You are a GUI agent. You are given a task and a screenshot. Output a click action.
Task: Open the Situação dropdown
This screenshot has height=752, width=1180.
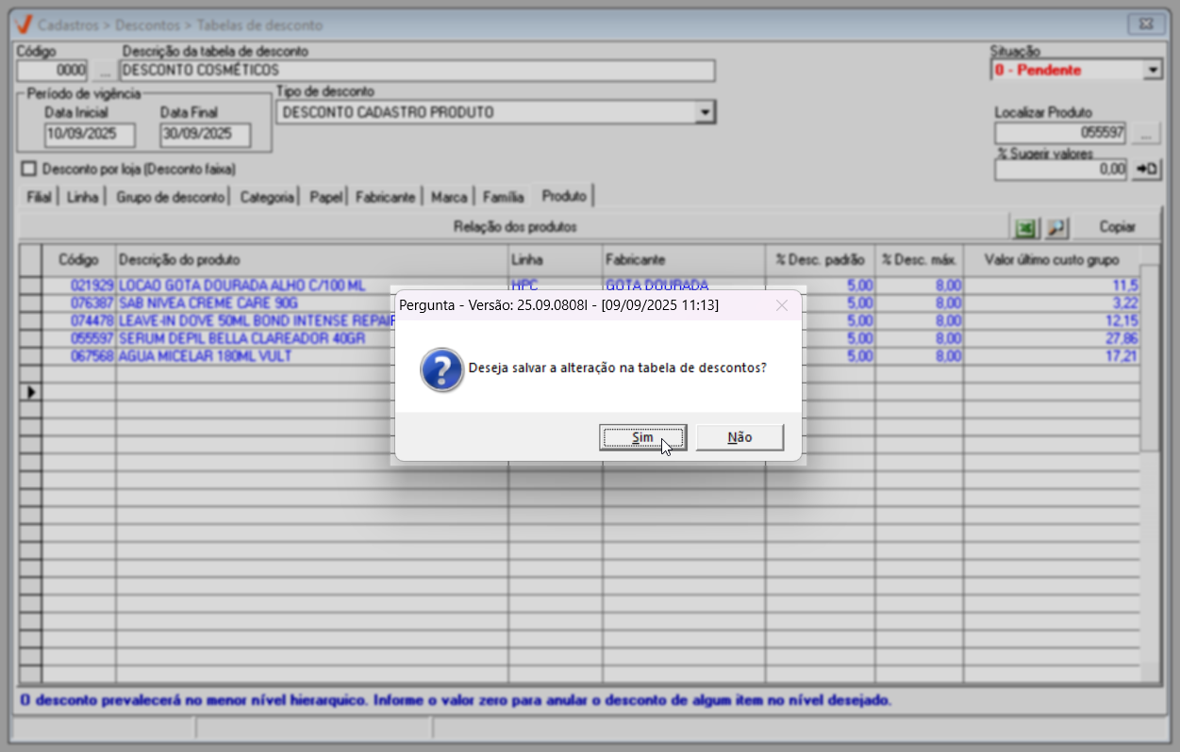tap(1152, 70)
